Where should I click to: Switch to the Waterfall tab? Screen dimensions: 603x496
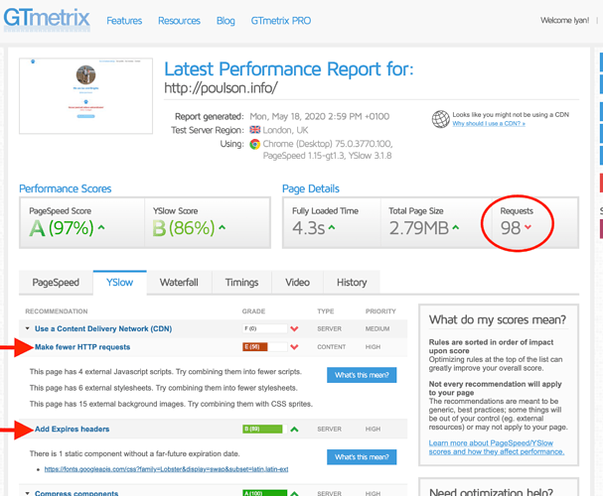point(179,283)
